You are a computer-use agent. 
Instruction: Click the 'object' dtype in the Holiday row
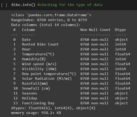[x=121, y=98]
